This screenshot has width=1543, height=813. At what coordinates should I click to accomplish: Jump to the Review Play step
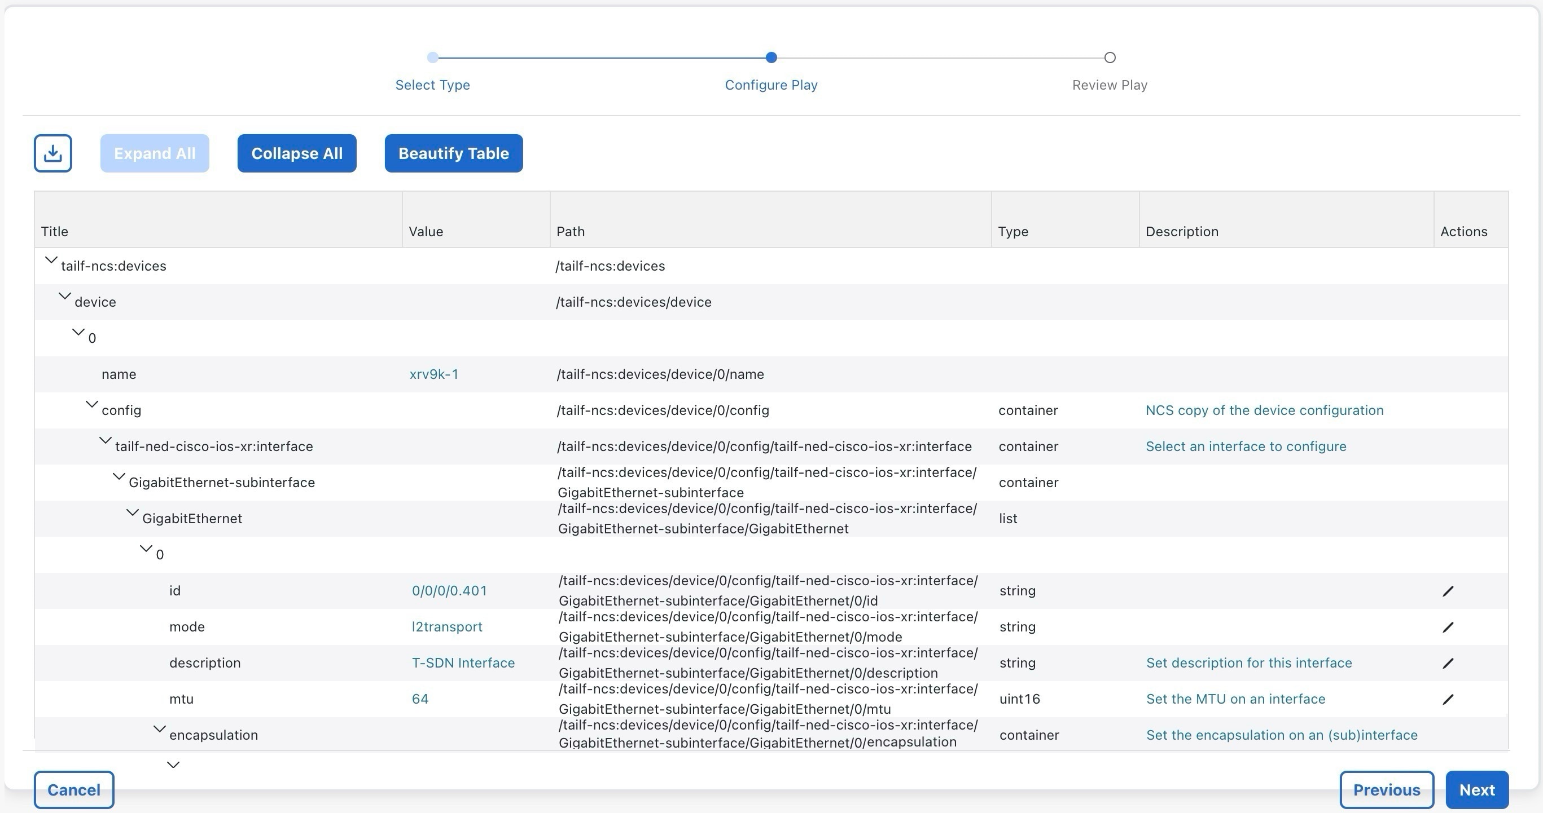[1110, 85]
